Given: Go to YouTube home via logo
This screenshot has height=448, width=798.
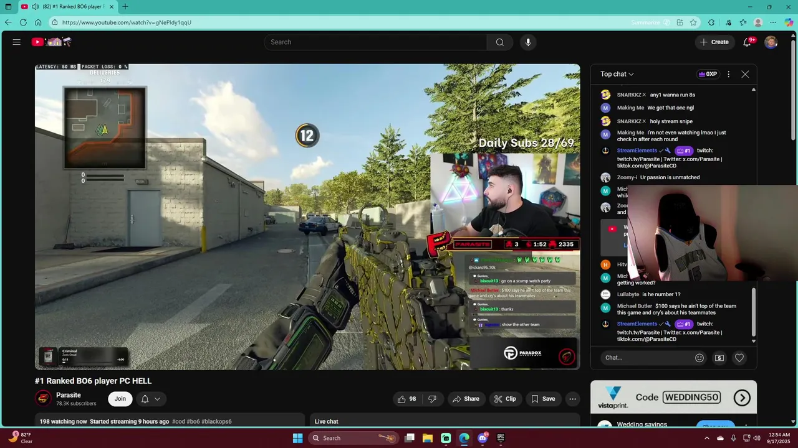Looking at the screenshot, I should 52,42.
